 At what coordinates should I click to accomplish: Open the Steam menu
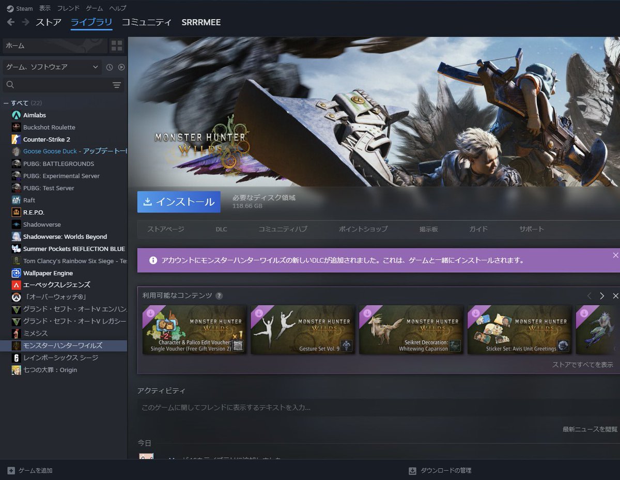24,8
